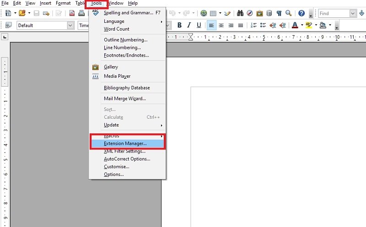Choose Spelling and Grammar entry
The image size is (366, 227).
128,13
